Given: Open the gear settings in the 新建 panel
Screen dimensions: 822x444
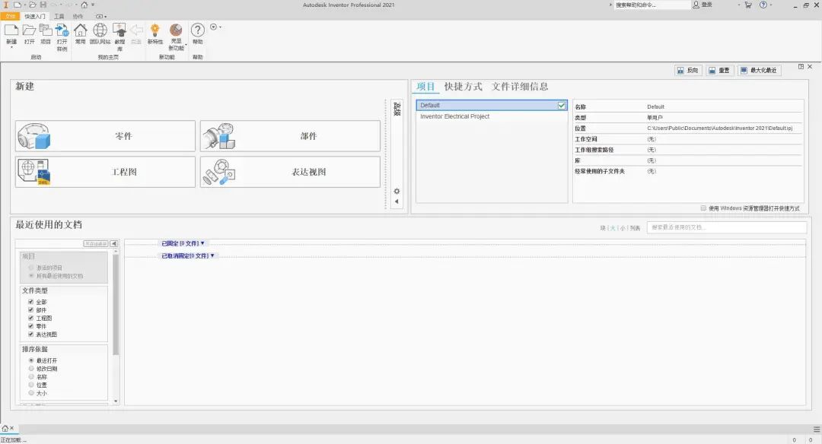Looking at the screenshot, I should (397, 191).
